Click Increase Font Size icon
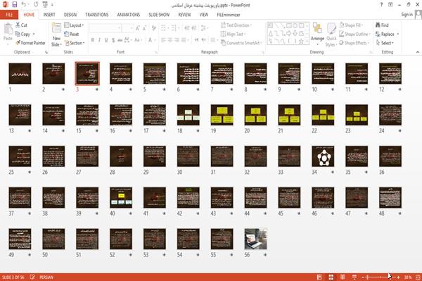The width and height of the screenshot is (422, 281). click(x=138, y=28)
